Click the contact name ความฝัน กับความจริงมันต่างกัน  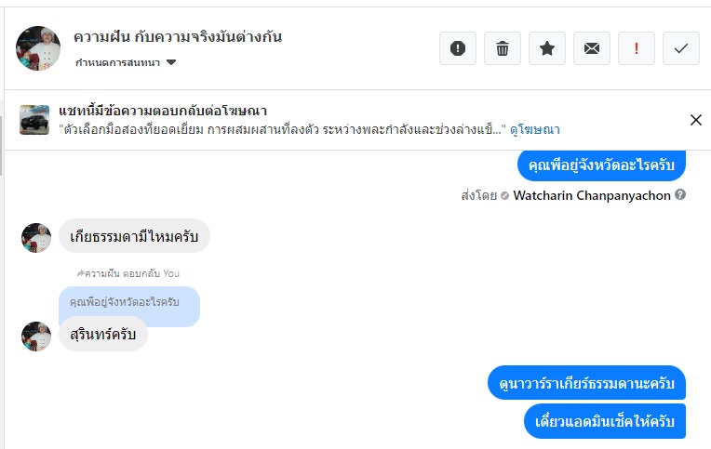178,37
